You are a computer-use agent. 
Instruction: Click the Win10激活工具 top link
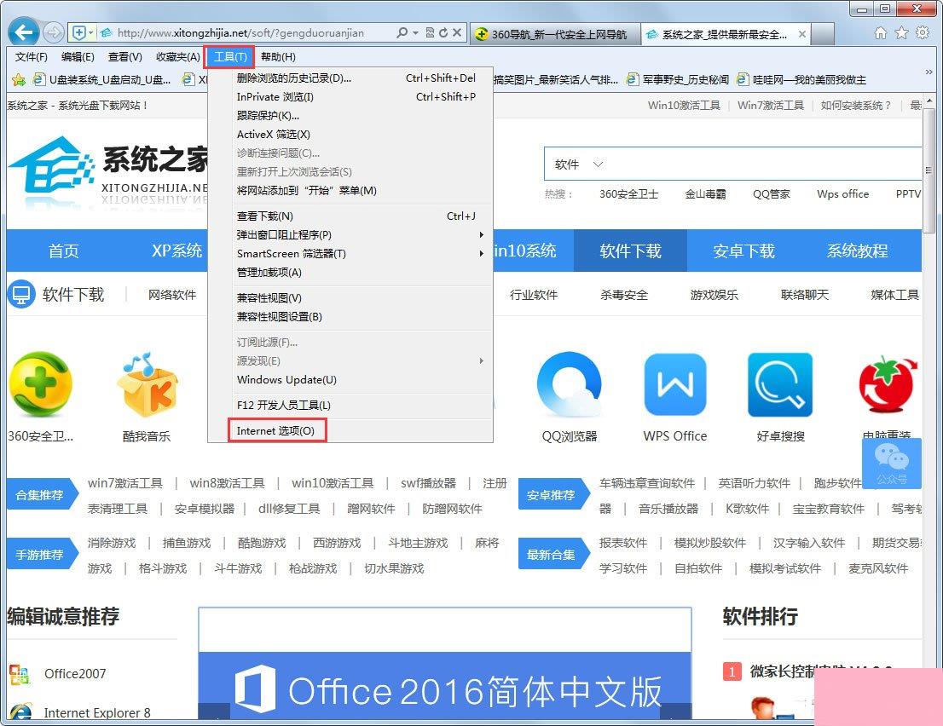pos(684,105)
